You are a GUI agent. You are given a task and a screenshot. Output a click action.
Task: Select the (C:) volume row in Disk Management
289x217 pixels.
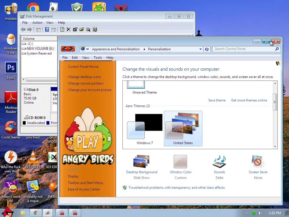tap(28, 44)
